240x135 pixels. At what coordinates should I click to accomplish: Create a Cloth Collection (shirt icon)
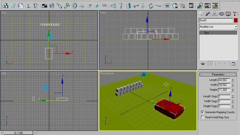(x=13, y=6)
